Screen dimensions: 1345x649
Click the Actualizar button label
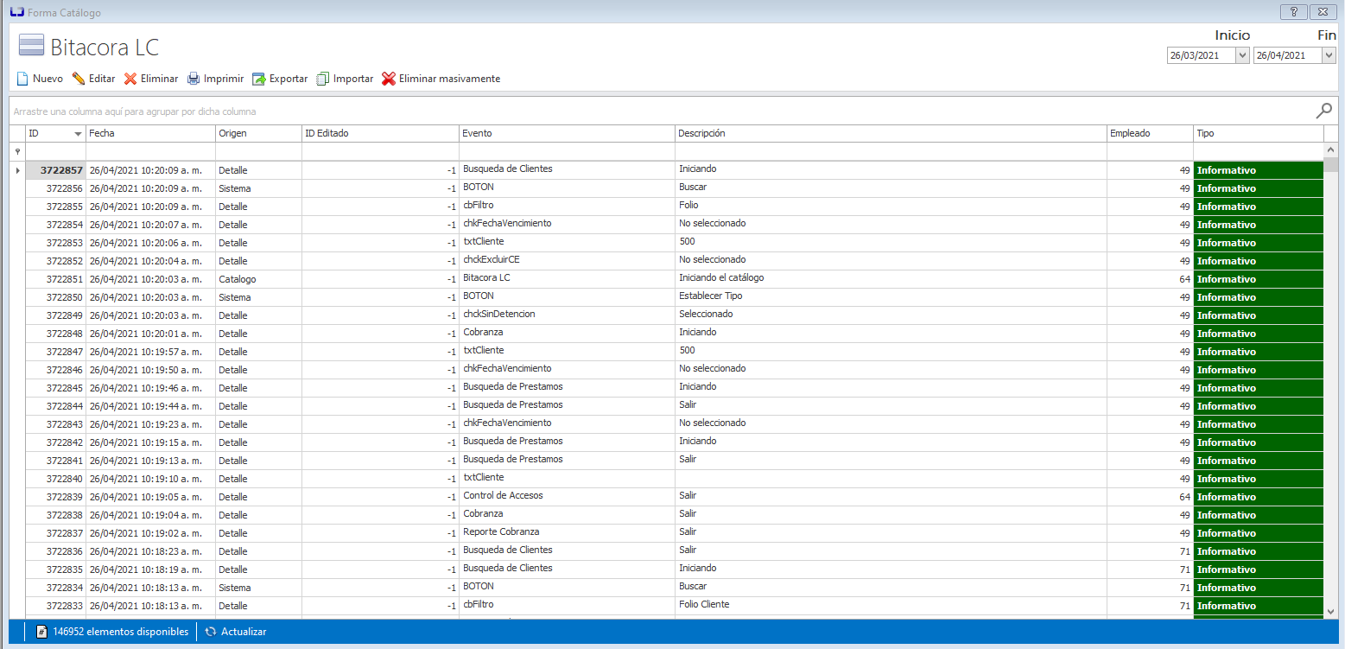pyautogui.click(x=244, y=632)
